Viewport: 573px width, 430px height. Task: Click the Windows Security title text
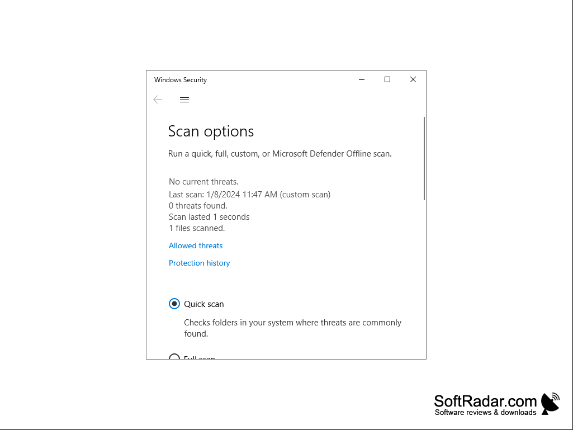click(x=181, y=80)
